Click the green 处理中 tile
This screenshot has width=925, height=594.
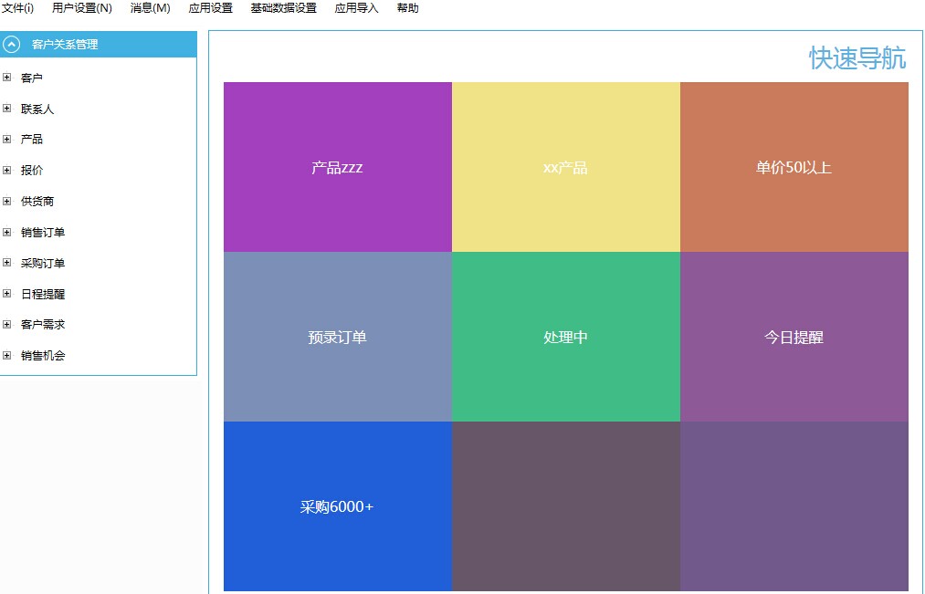click(x=566, y=337)
